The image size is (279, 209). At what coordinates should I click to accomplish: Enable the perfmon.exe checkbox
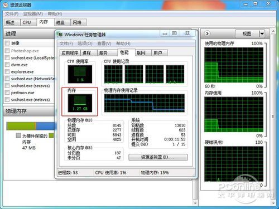7,93
